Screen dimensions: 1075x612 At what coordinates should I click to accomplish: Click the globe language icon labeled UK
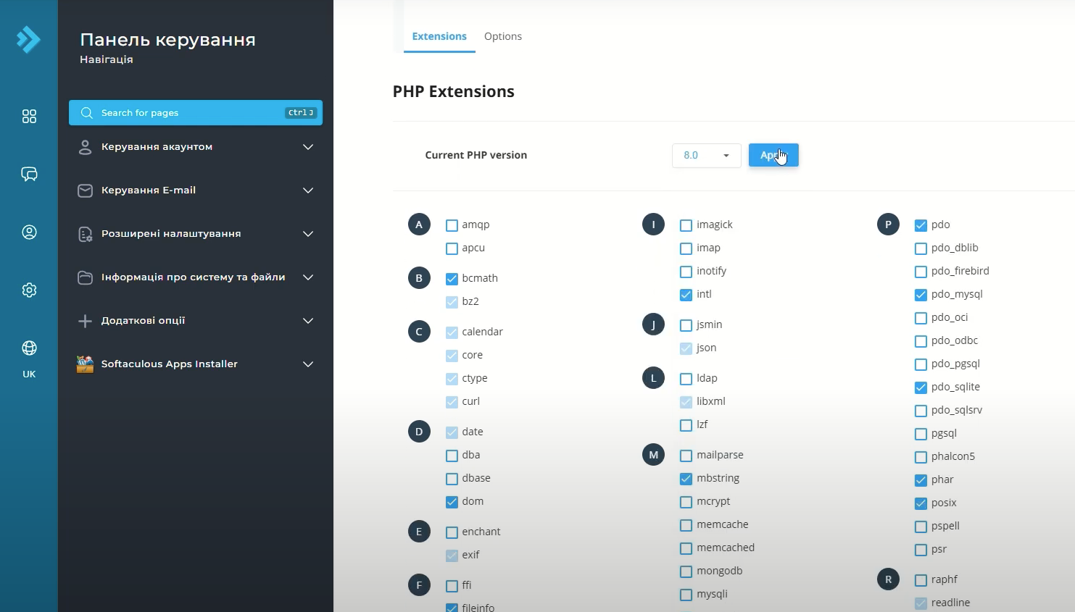29,348
